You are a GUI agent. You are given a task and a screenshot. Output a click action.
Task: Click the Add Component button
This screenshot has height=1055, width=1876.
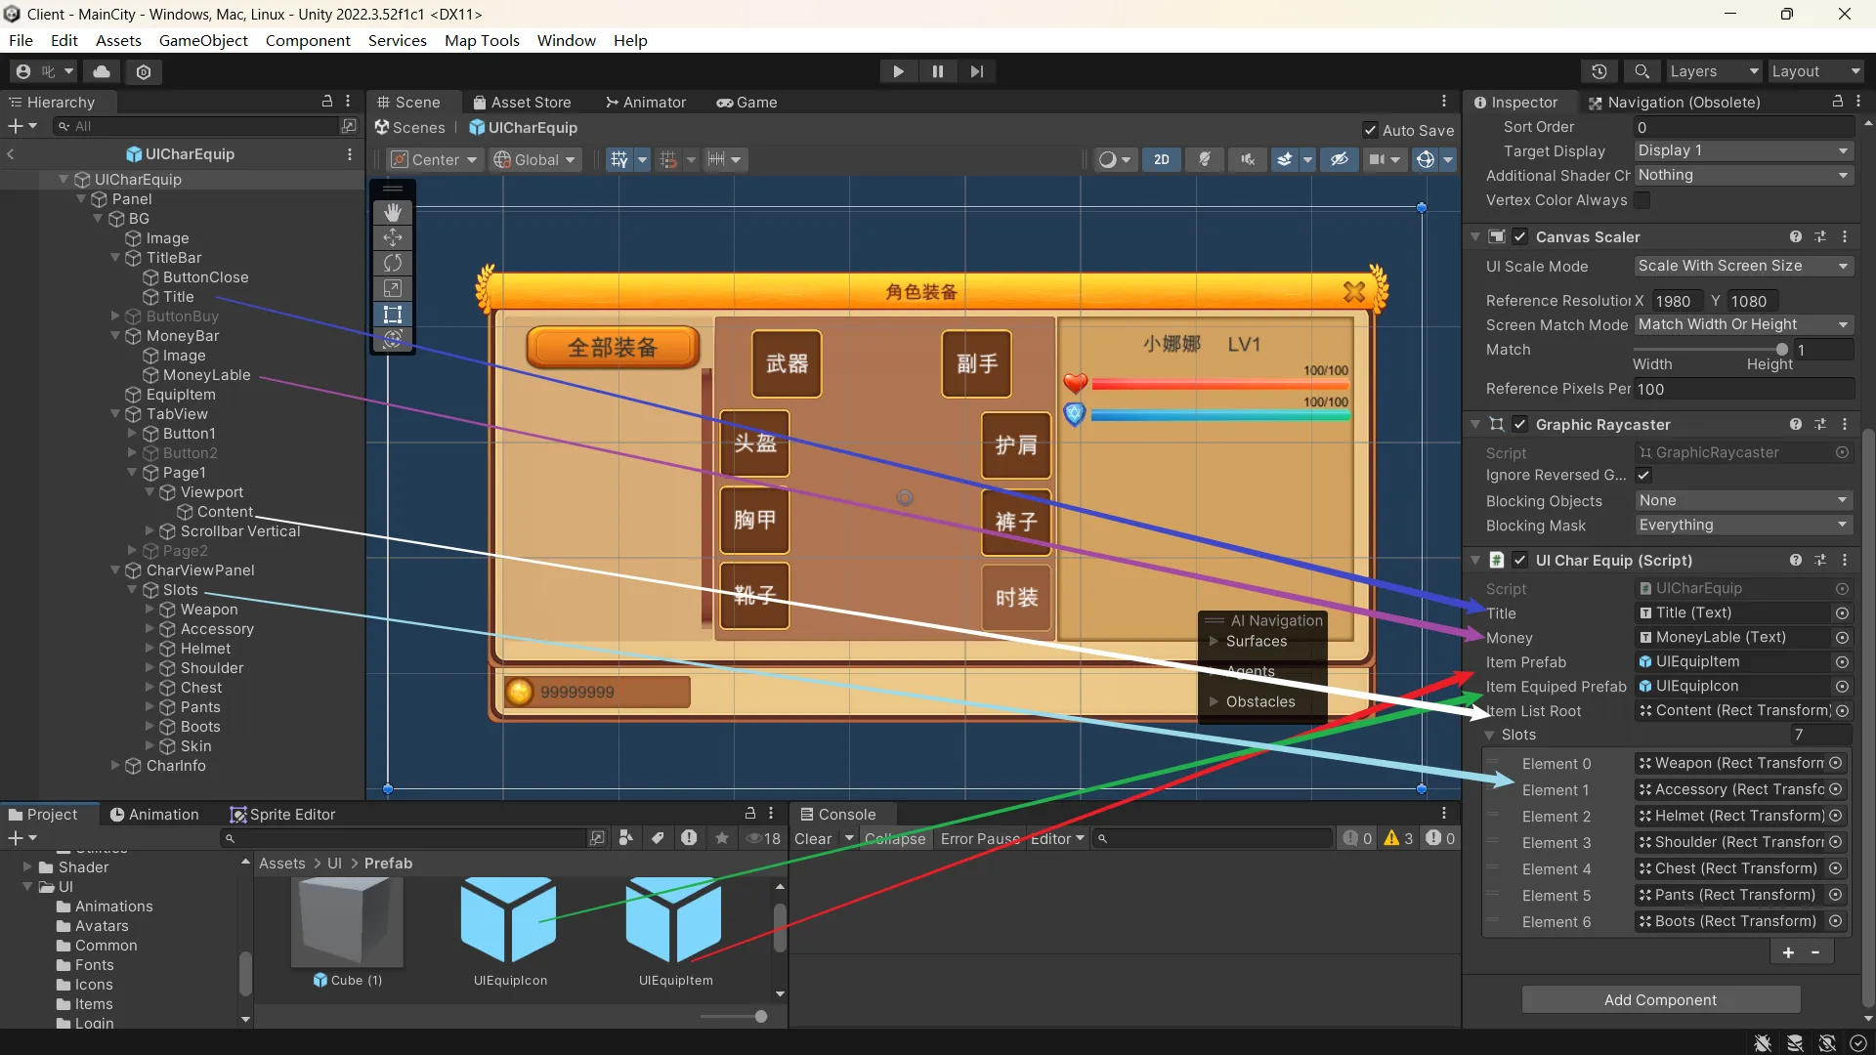point(1660,999)
